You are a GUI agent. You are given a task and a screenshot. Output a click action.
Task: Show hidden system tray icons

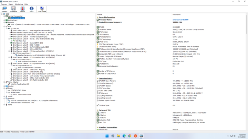pos(228,136)
